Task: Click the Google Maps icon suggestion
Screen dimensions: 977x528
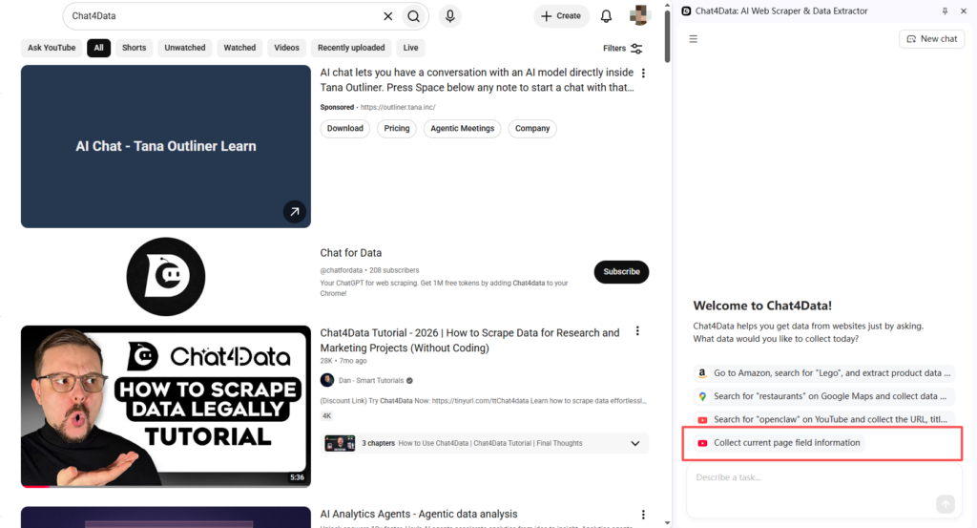Action: [x=702, y=396]
